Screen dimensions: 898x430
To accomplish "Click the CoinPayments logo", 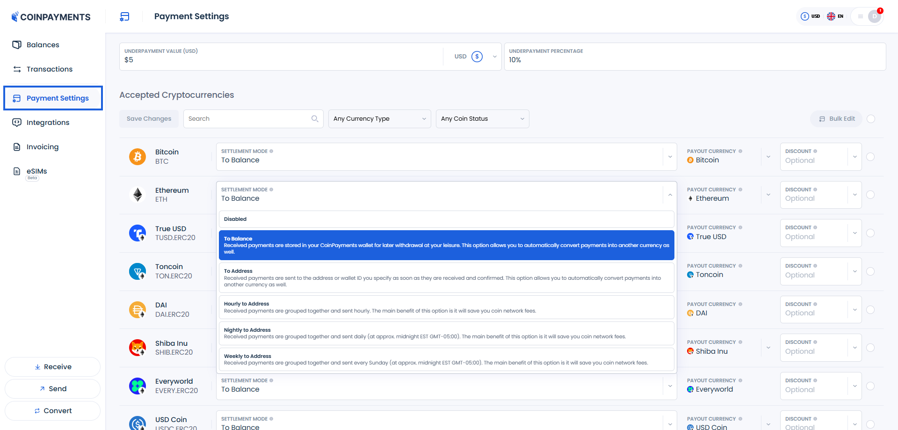I will (x=51, y=16).
